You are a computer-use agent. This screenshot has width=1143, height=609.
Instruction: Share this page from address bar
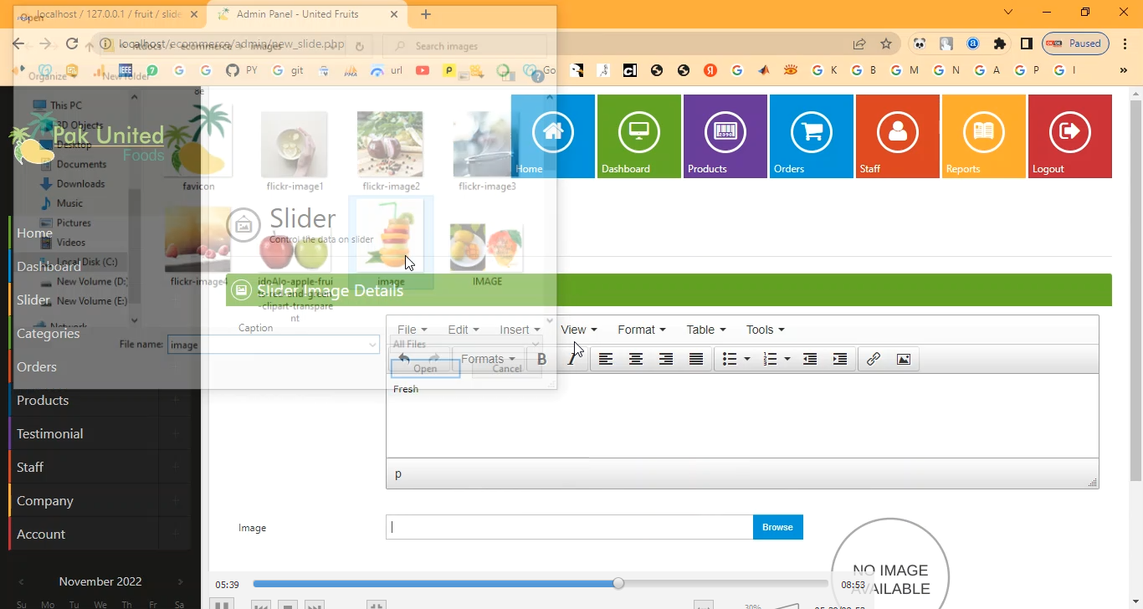click(859, 43)
